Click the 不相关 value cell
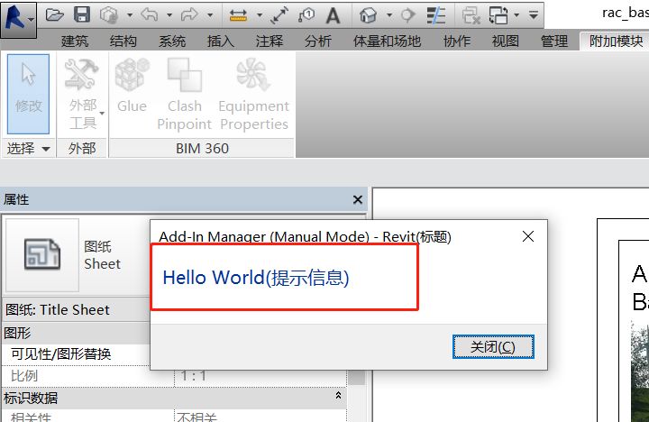This screenshot has height=422, width=649. [261, 416]
